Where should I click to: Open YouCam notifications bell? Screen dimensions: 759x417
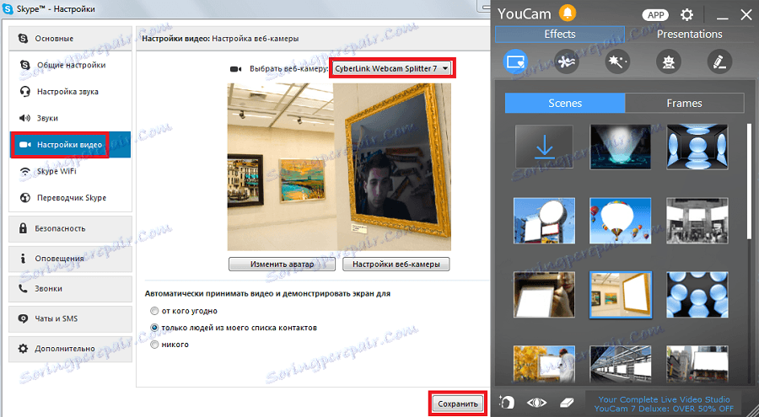568,13
